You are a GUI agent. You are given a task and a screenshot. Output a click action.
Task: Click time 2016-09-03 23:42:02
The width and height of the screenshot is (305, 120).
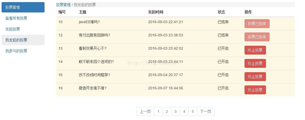tap(166, 48)
